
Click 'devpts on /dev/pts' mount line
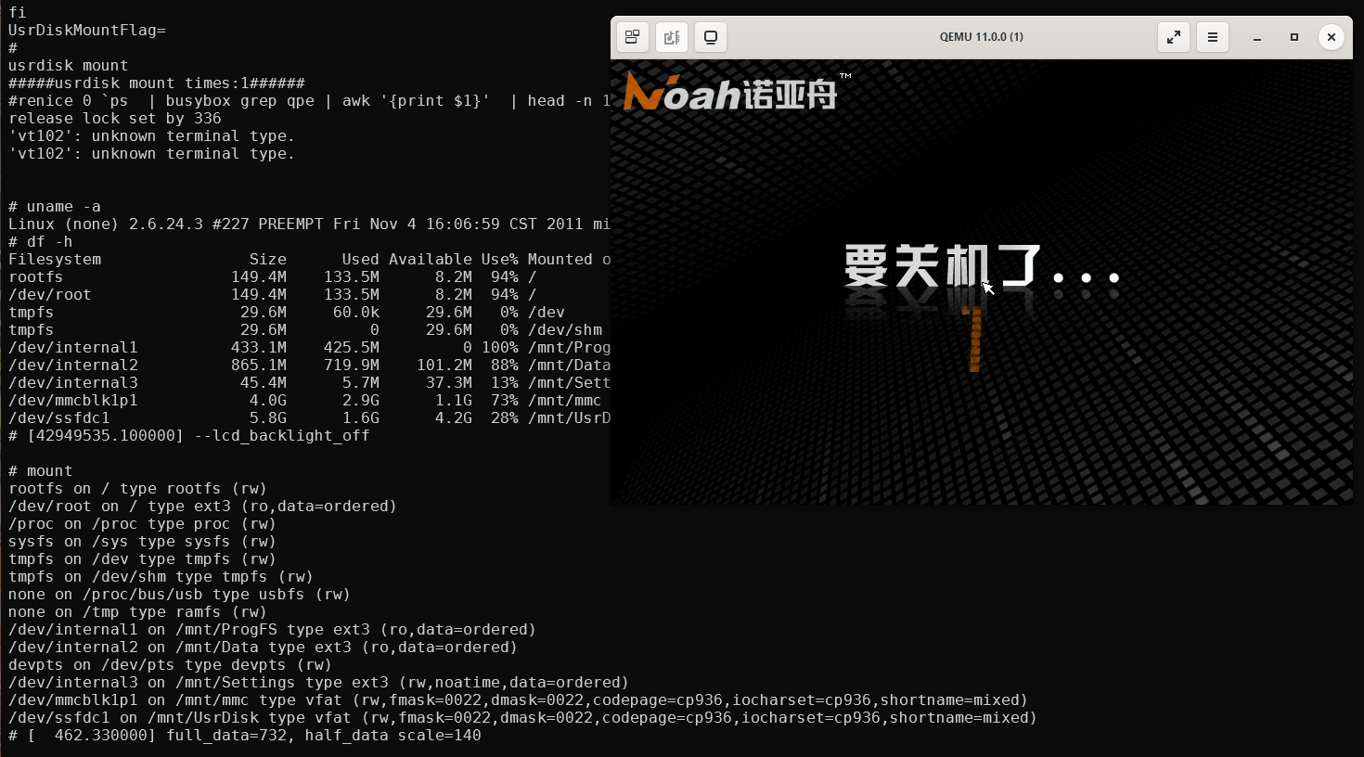(x=170, y=665)
